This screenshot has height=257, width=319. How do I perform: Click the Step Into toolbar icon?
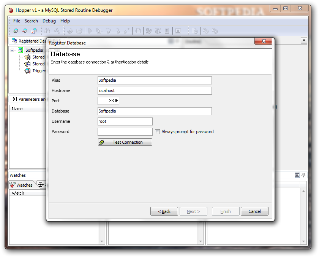coord(118,31)
